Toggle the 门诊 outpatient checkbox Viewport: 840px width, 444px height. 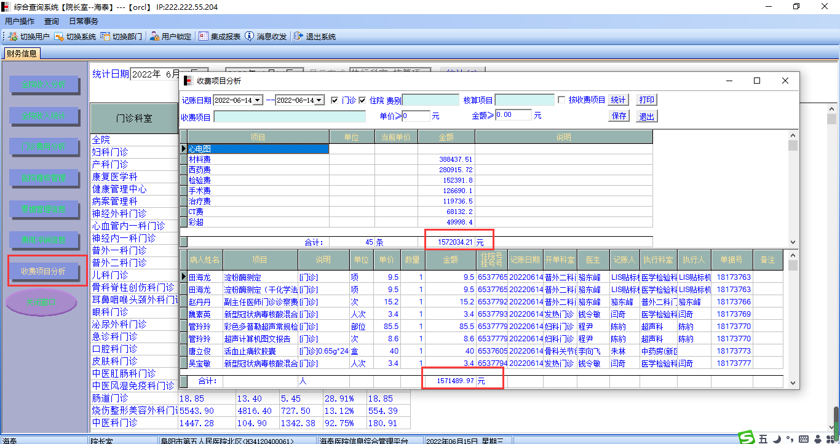pyautogui.click(x=335, y=100)
